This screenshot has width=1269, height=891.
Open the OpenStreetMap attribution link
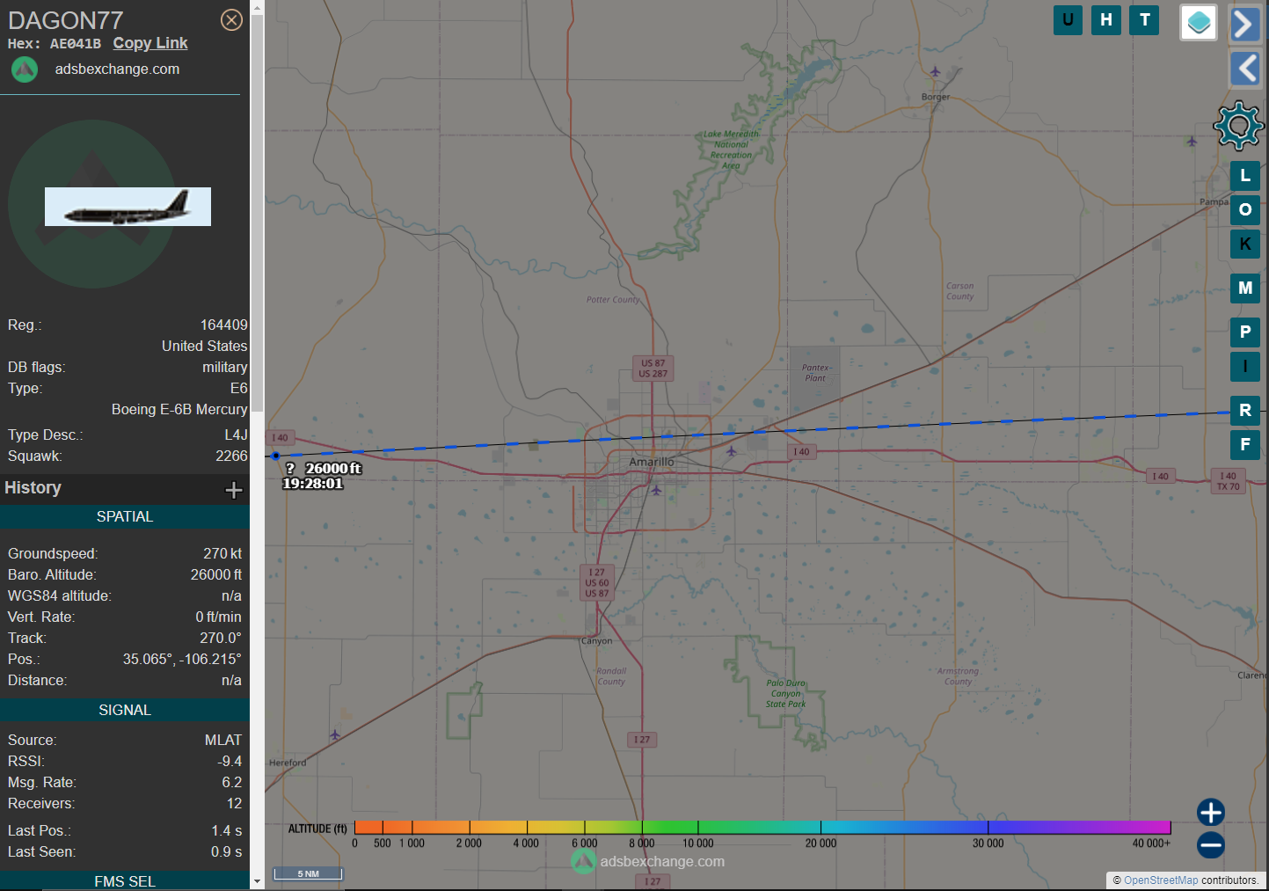1161,880
